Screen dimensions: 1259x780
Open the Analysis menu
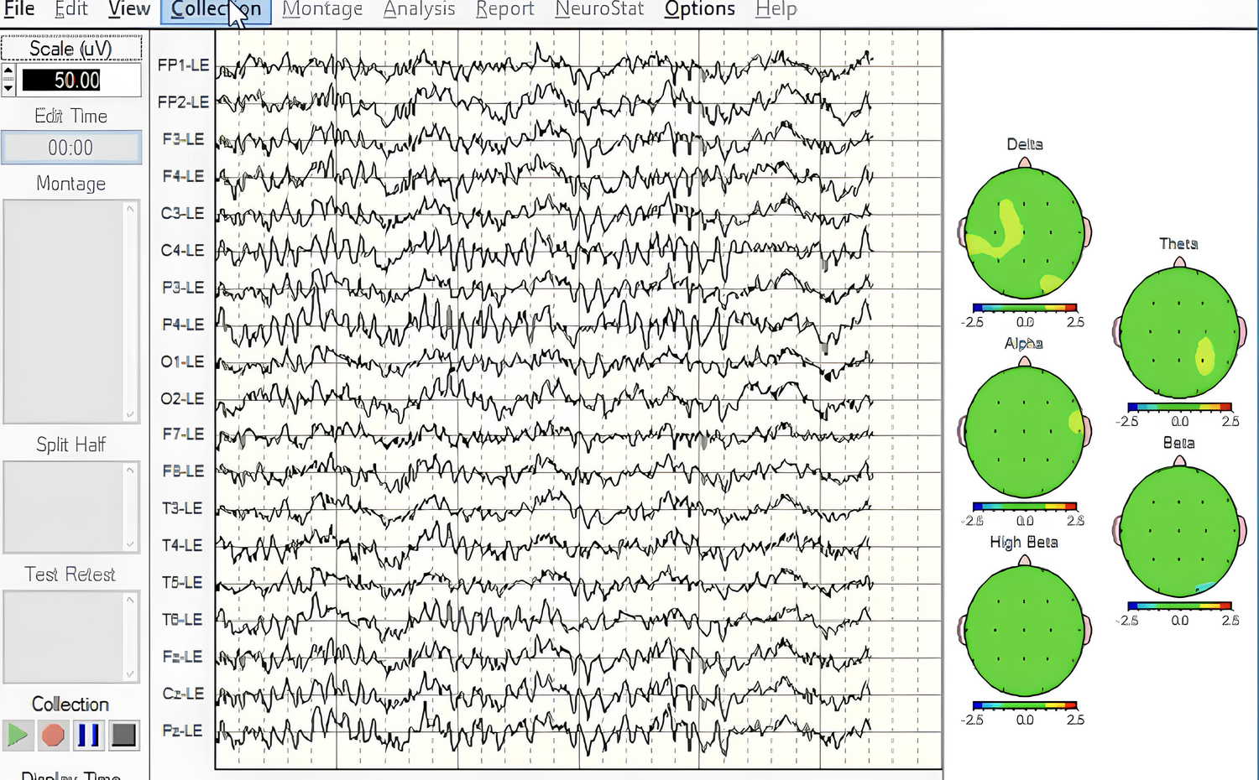[x=419, y=9]
